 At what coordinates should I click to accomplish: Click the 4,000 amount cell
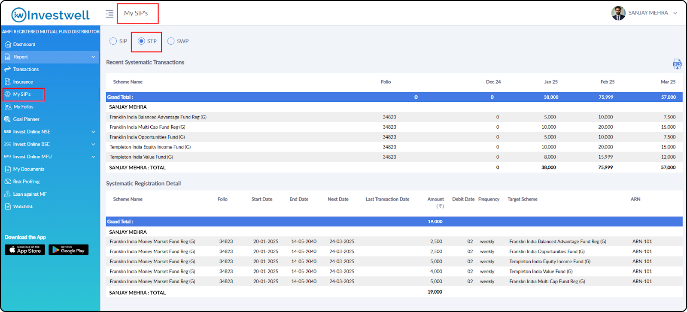pos(436,271)
